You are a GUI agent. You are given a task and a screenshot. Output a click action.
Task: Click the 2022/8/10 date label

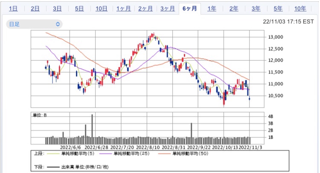point(148,147)
